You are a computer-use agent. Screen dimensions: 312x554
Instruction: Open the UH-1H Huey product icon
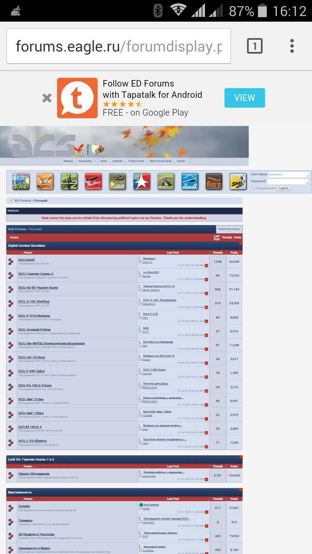[166, 181]
